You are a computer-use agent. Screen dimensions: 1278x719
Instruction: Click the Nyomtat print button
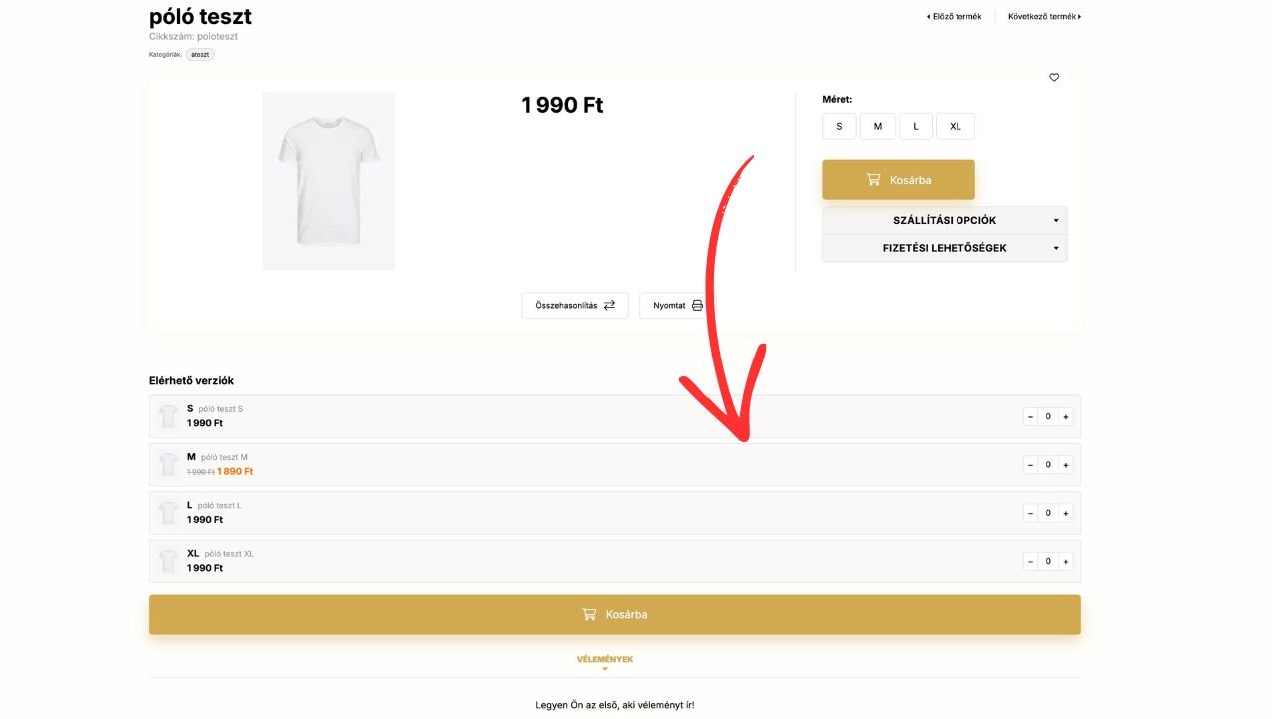coord(677,305)
